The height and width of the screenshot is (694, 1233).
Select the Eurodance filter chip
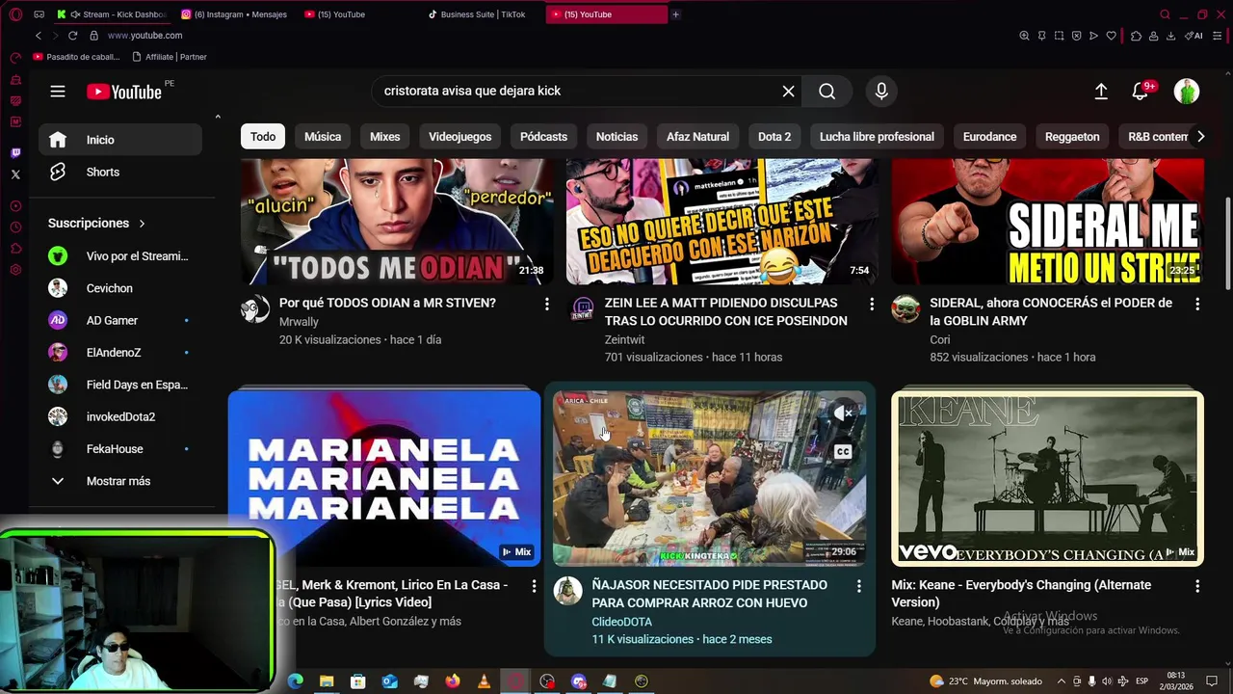tap(989, 136)
